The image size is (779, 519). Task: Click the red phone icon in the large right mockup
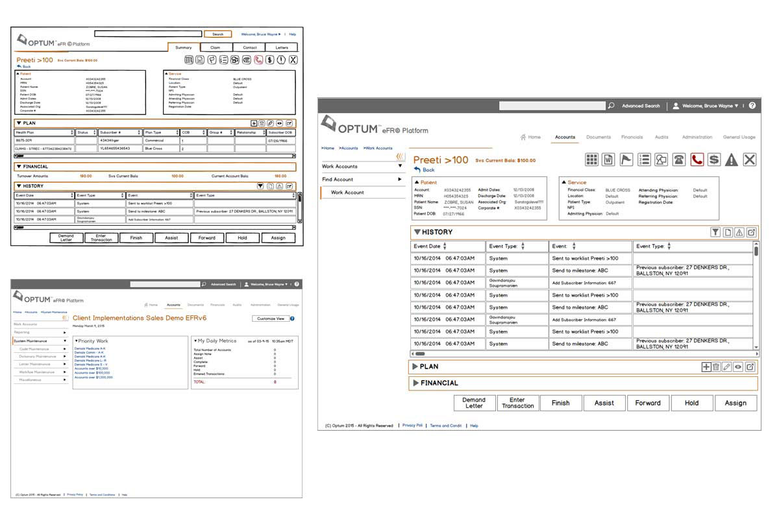point(697,160)
